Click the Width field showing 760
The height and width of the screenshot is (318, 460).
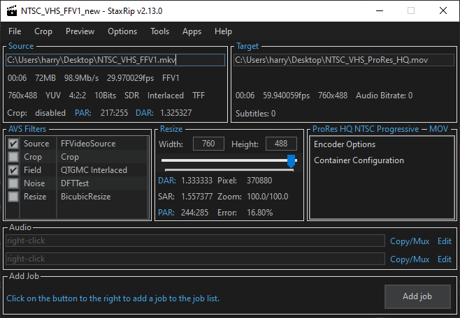pos(208,144)
